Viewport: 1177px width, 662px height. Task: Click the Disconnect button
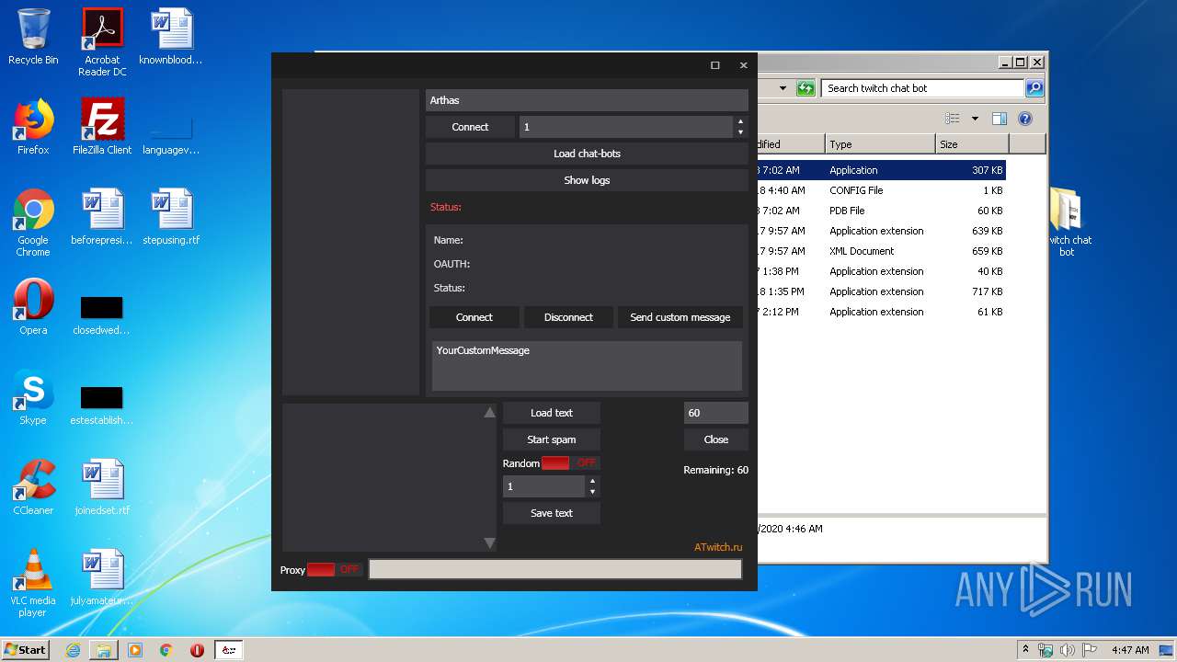point(568,317)
